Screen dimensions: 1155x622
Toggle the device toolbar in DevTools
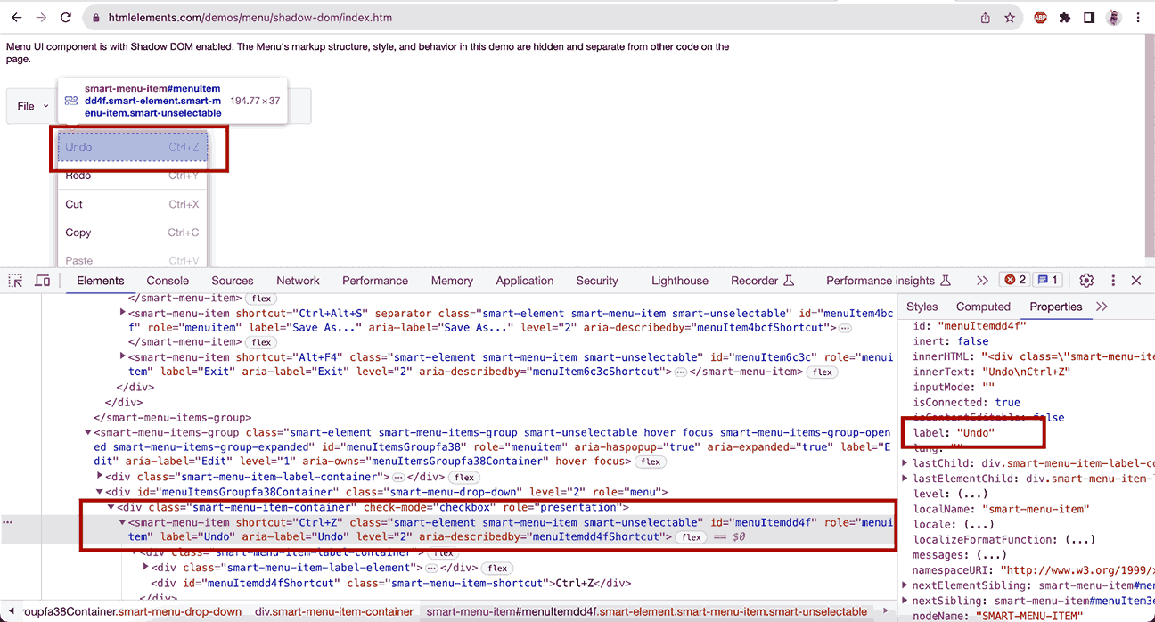point(41,281)
